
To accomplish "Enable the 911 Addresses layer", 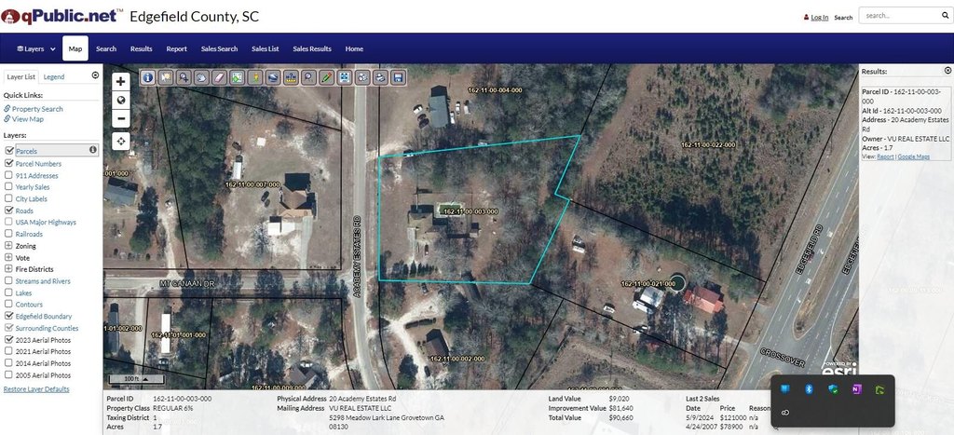I will pos(9,175).
